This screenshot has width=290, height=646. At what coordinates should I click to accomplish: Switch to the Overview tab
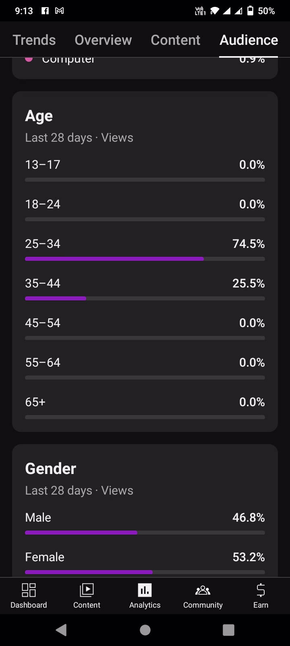[103, 40]
